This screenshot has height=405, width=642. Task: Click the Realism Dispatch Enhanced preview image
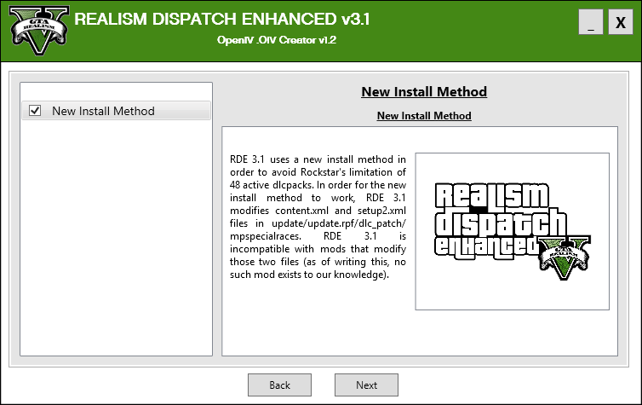pos(512,231)
